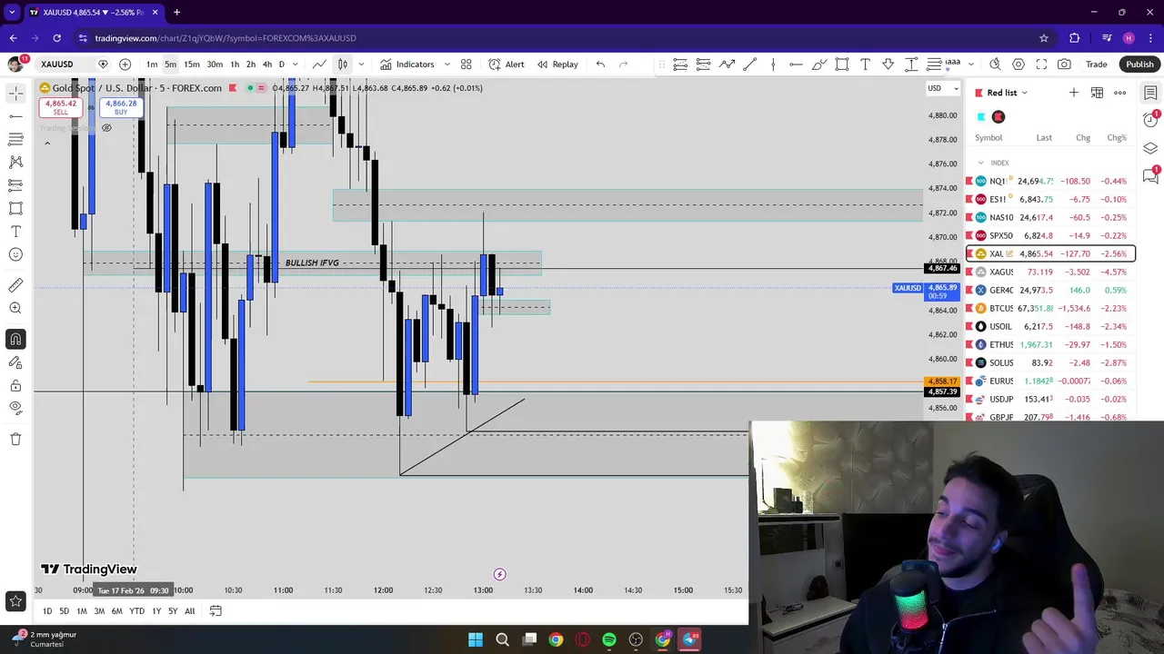Open geometric shapes tool in left sidebar
This screenshot has height=654, width=1164.
tap(15, 208)
